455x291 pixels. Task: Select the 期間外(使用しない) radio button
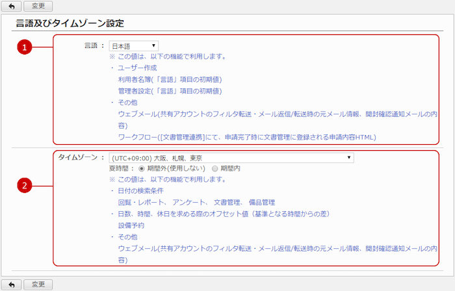[142, 168]
